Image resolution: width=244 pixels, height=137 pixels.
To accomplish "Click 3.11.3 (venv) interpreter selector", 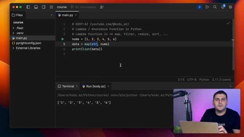I will point(222,80).
